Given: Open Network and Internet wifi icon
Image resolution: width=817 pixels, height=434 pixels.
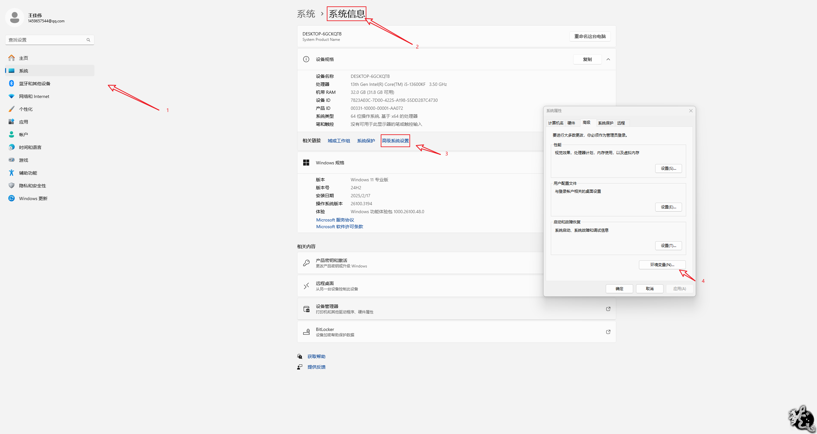Looking at the screenshot, I should click(11, 96).
